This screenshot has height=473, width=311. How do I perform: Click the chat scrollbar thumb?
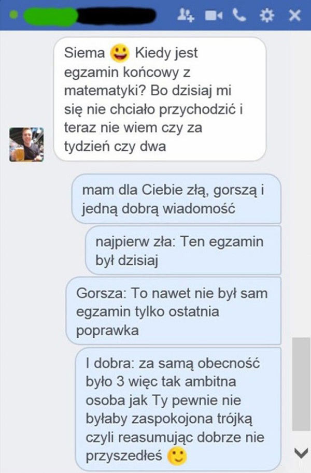[x=301, y=384]
